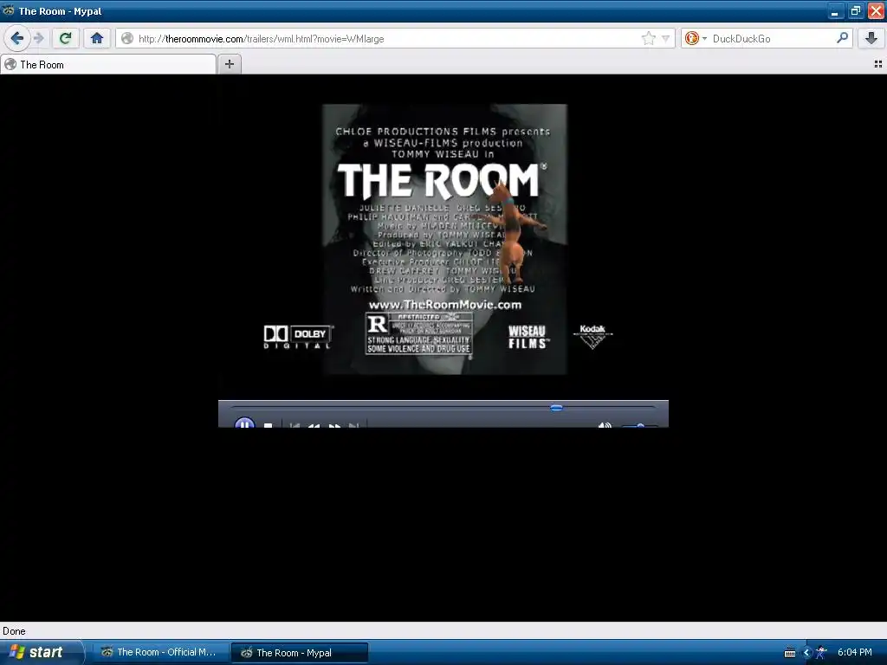Viewport: 887px width, 665px height.
Task: Click the media player rewind button
Action: [314, 425]
